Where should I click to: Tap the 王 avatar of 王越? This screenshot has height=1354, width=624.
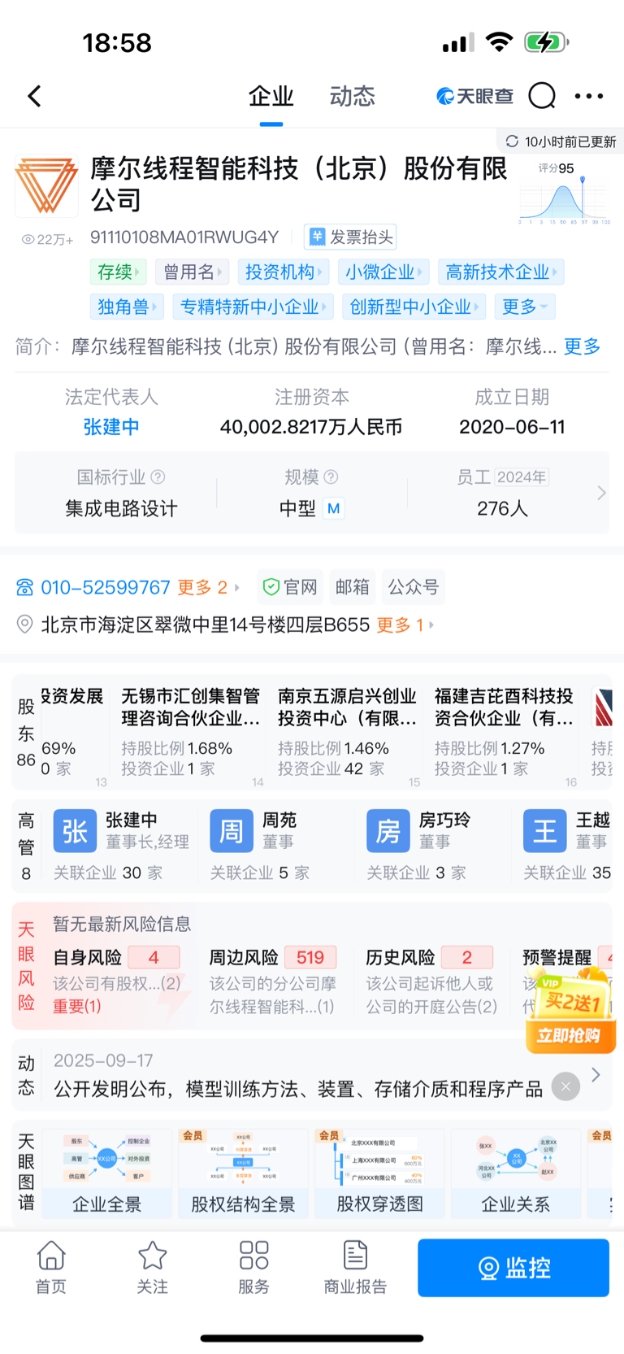544,830
